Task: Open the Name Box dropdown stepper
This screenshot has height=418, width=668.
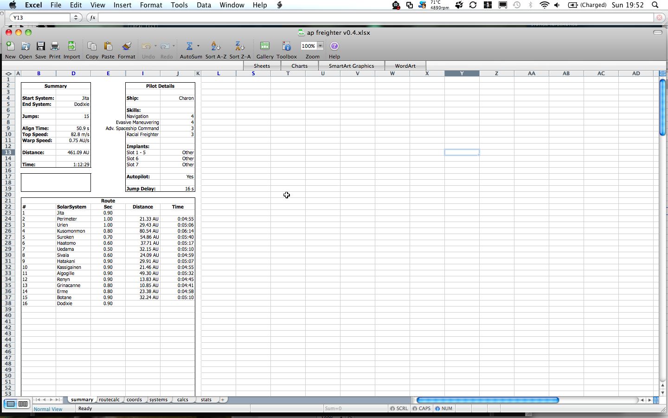Action: [x=76, y=18]
